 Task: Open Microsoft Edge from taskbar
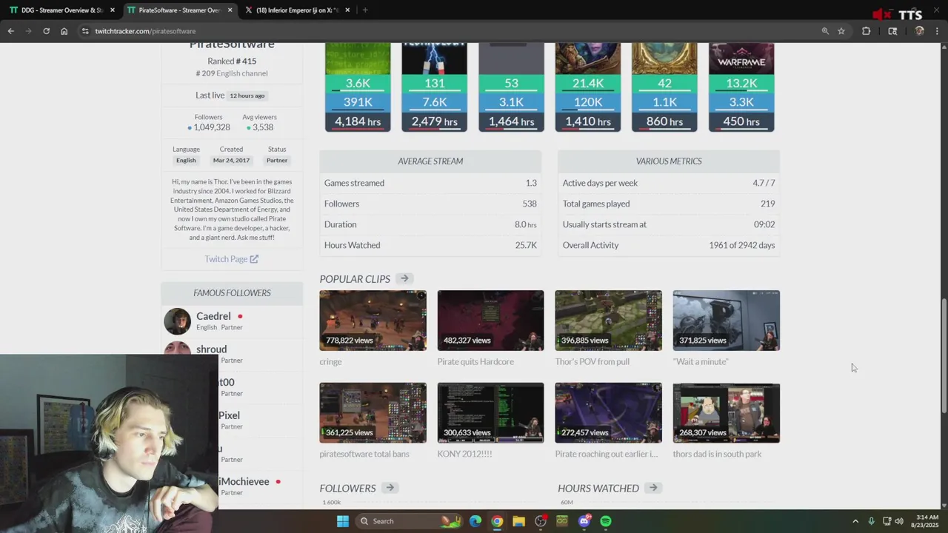(x=475, y=521)
